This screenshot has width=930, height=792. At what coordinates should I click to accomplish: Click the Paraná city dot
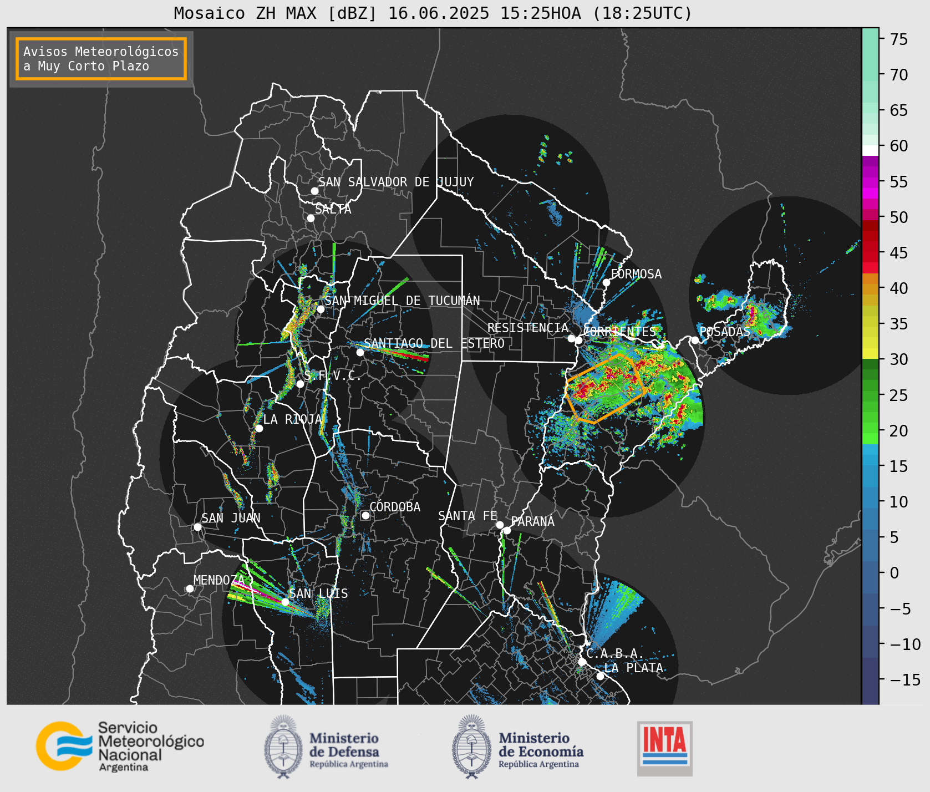pos(507,530)
